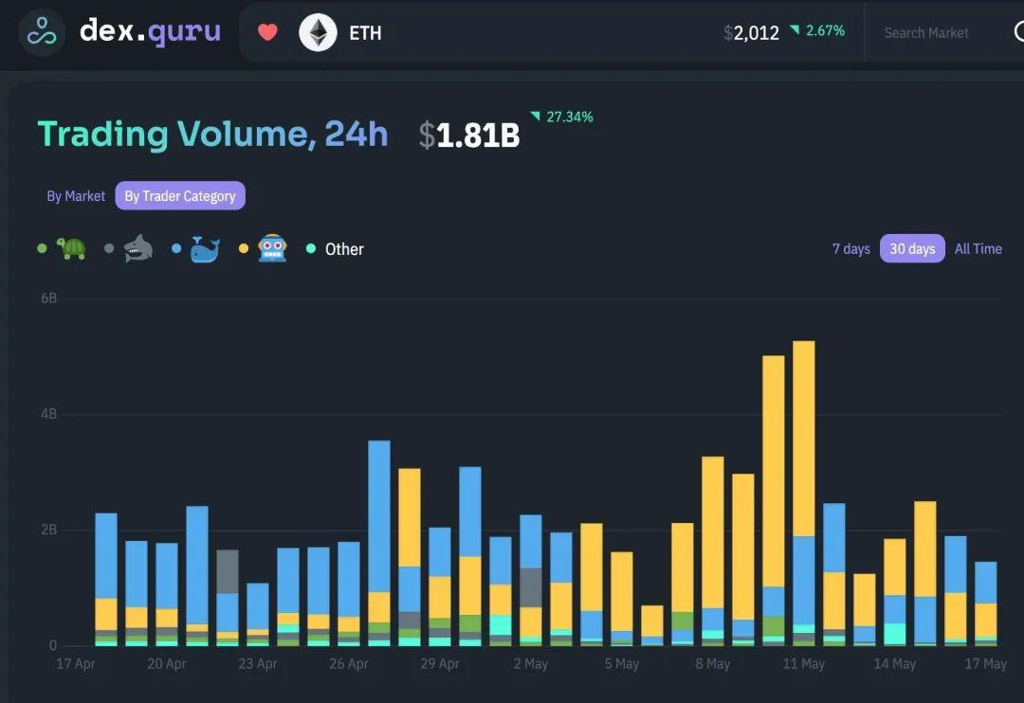Select the By Trader Category tab
Image resolution: width=1024 pixels, height=703 pixels.
point(180,196)
